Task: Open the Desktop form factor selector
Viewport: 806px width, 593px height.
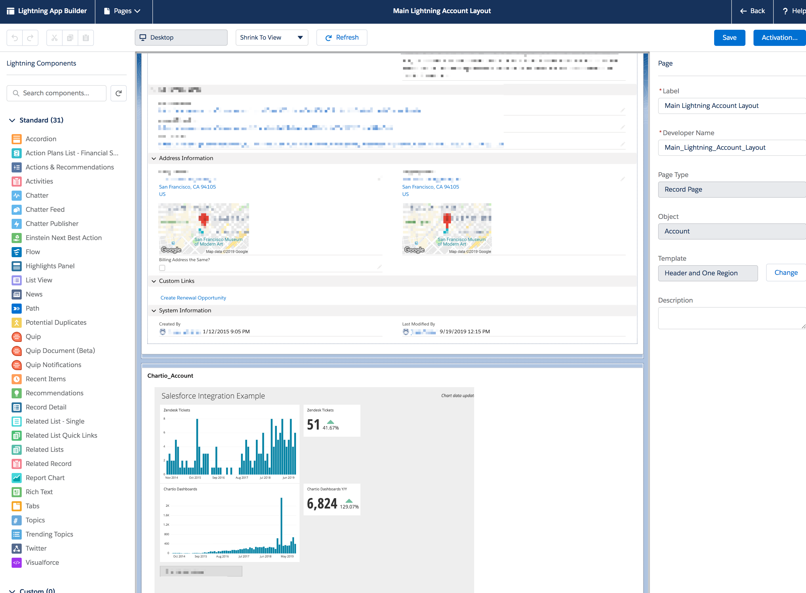Action: pos(181,38)
